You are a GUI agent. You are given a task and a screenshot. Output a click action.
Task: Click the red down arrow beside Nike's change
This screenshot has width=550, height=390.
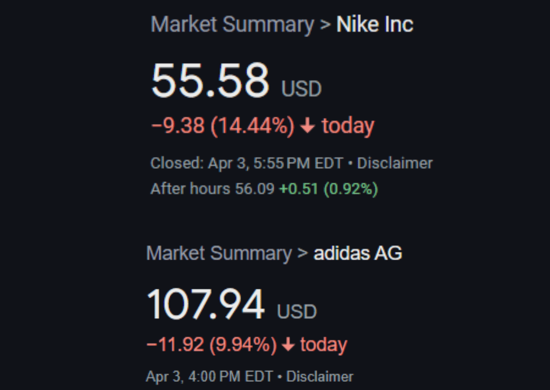[x=307, y=126]
